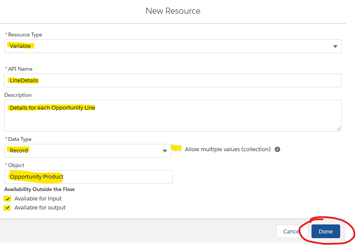Uncheck the Available for input checkbox
Image resolution: width=356 pixels, height=245 pixels.
8,199
